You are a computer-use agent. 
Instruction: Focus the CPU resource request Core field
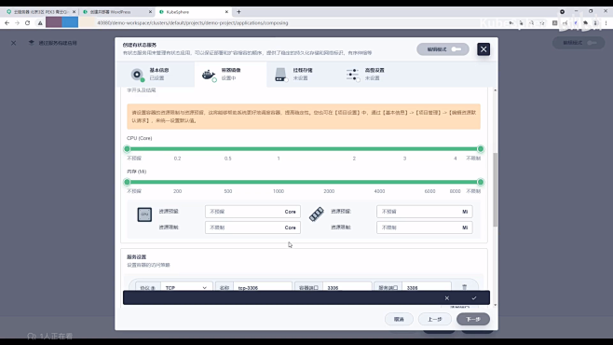(252, 212)
